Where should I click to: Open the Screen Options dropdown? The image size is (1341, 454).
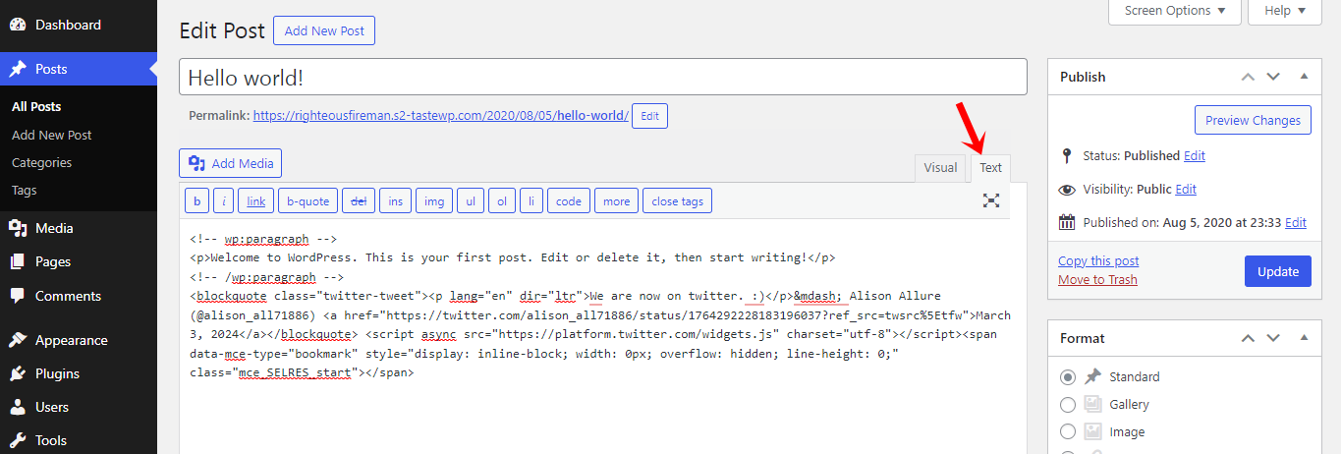point(1175,11)
